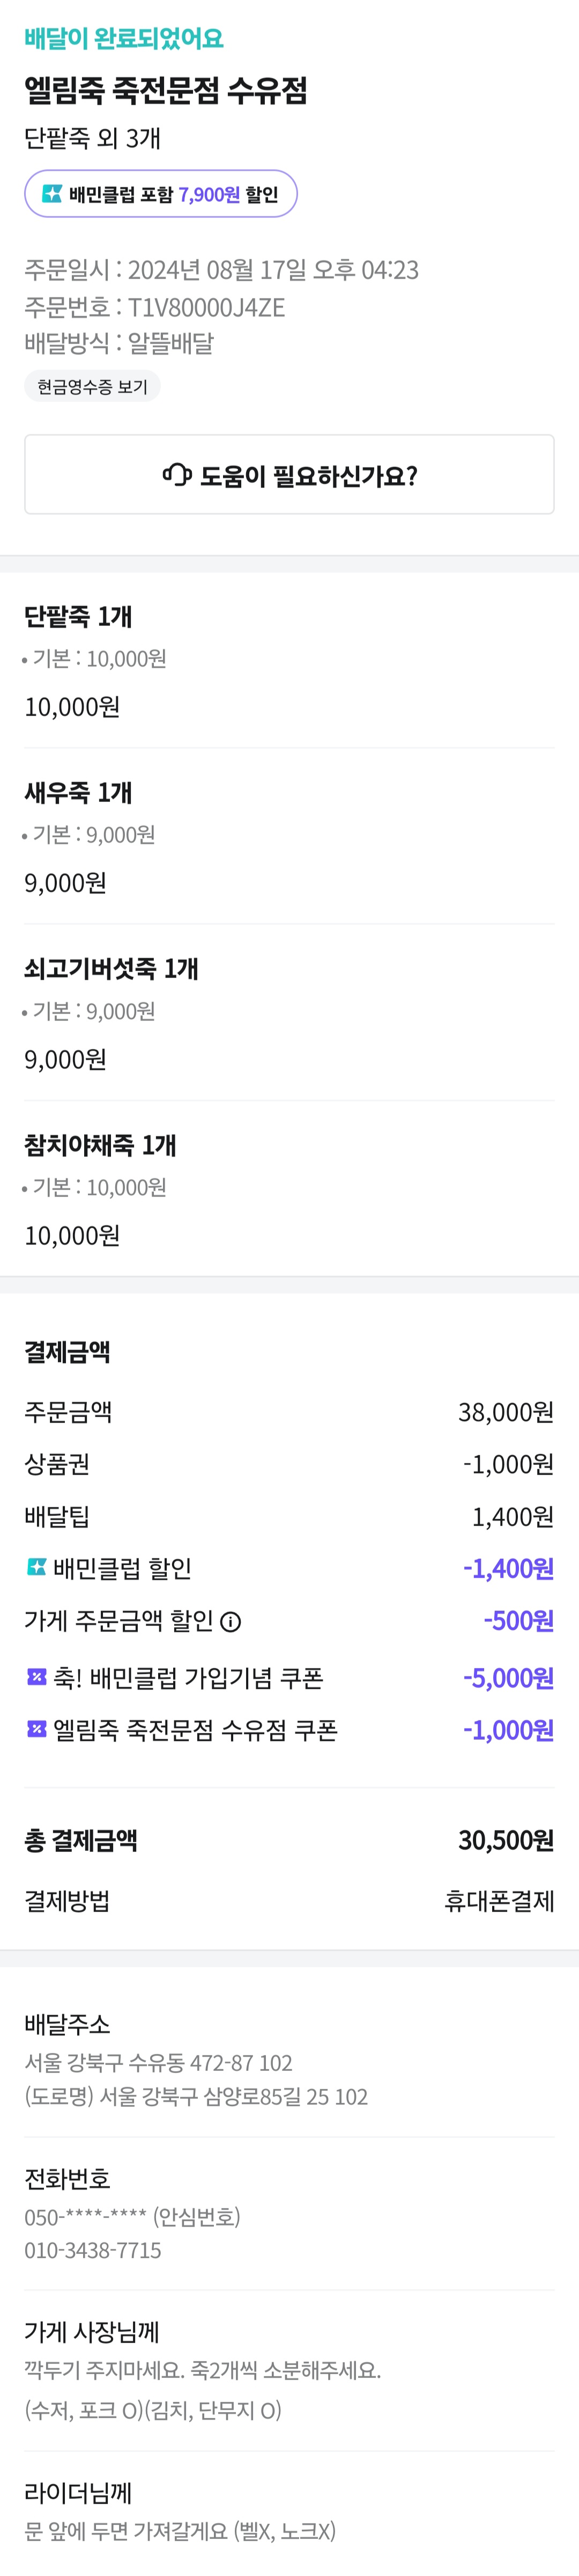Select the 참치야채죽 1개 order item
The width and height of the screenshot is (579, 2576).
(x=100, y=1145)
